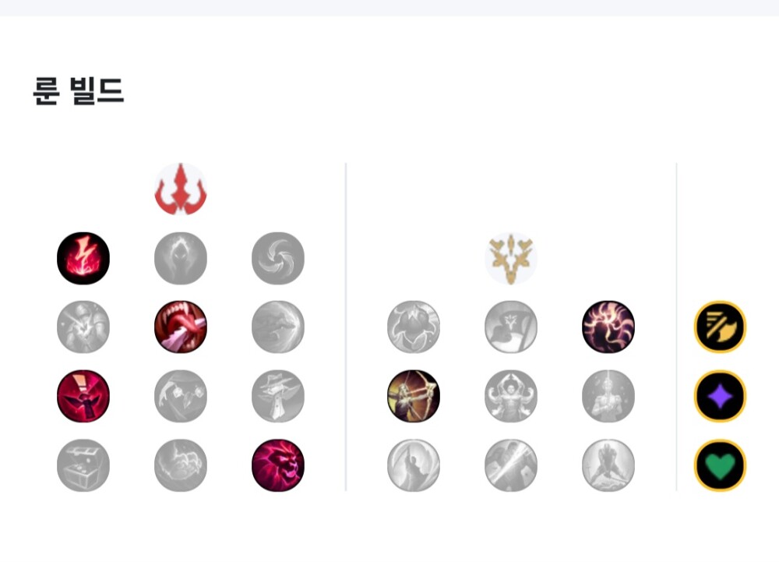Click the Legend: Alacrity archer rune
779x562 pixels.
(414, 396)
